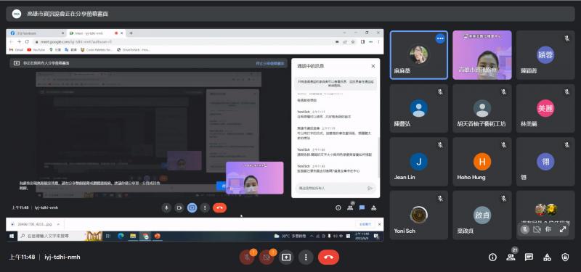Leave the call with the red hang-up button
This screenshot has height=272, width=581.
tap(328, 257)
